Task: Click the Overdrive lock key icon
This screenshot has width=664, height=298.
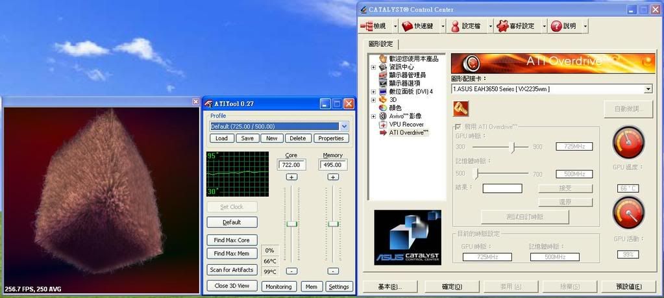Action: tap(461, 109)
